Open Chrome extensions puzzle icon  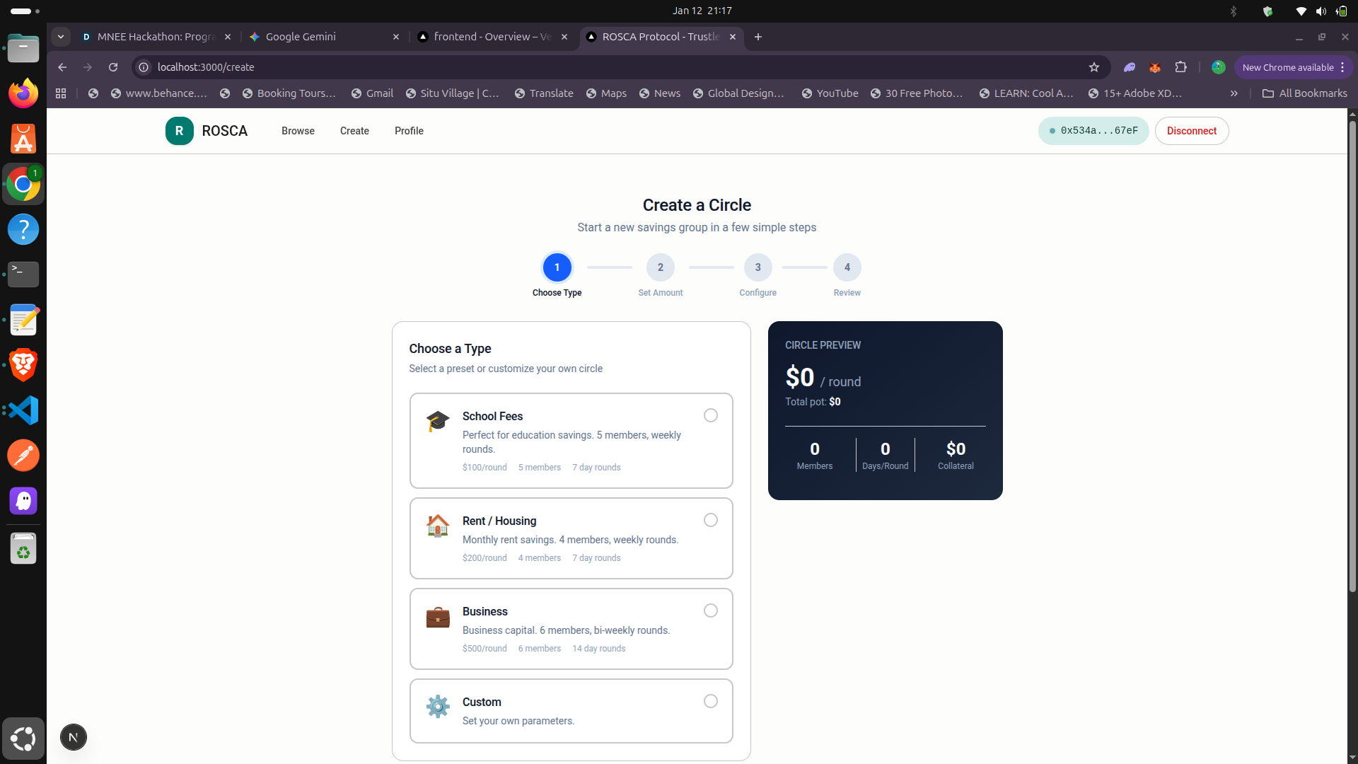pos(1180,67)
